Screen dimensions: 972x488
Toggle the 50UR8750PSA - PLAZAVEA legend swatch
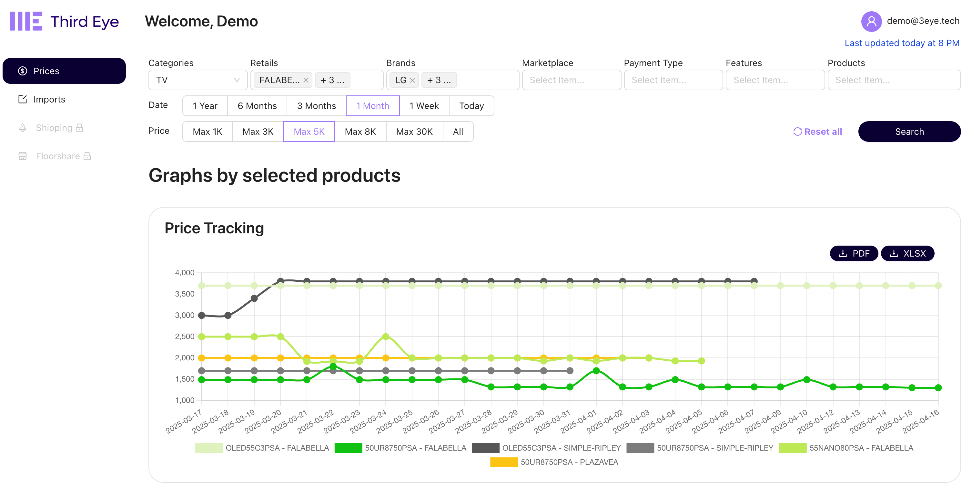point(504,462)
